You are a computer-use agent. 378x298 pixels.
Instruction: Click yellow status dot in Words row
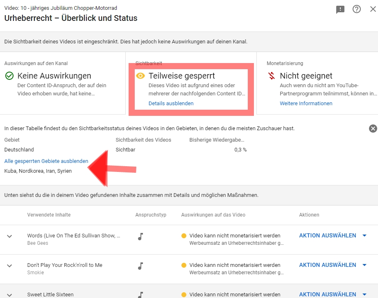pos(184,236)
